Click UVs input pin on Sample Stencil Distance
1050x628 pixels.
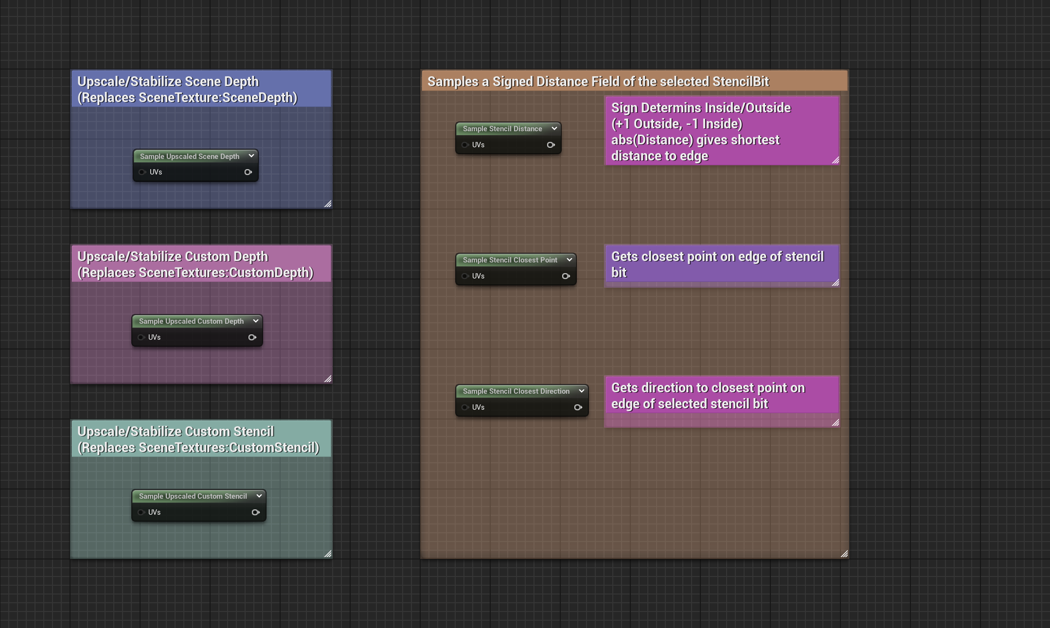[465, 145]
